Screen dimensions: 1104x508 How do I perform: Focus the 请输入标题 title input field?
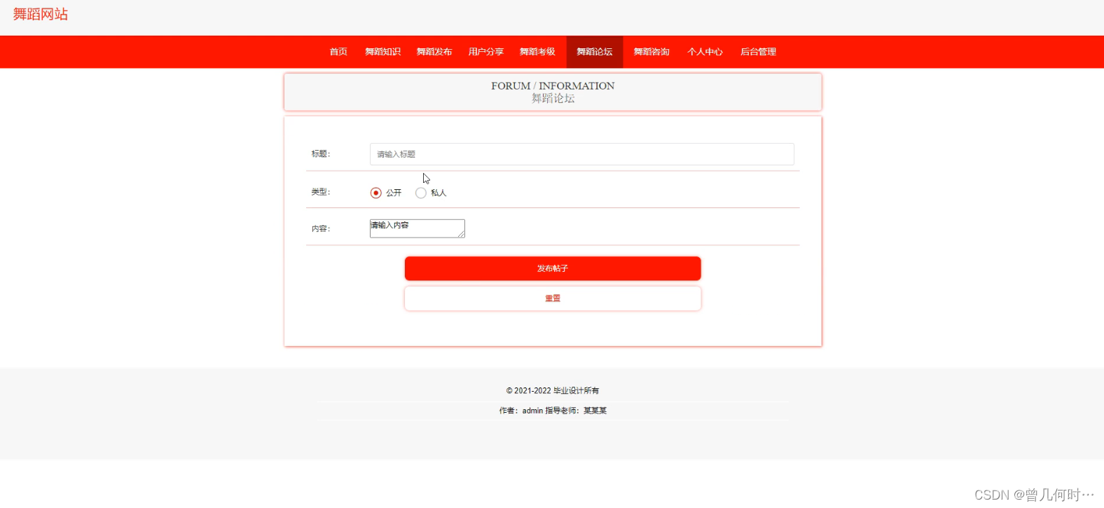point(581,154)
